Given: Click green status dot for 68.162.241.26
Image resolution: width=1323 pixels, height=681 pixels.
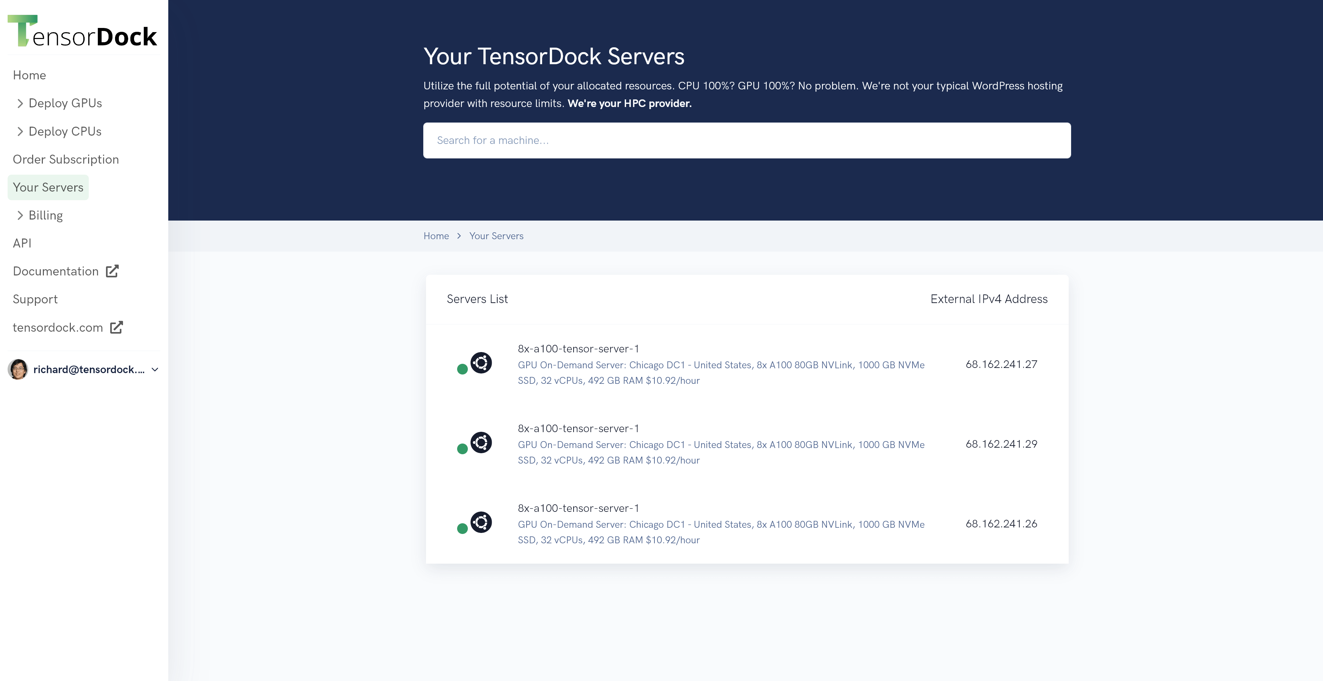Looking at the screenshot, I should pos(462,528).
